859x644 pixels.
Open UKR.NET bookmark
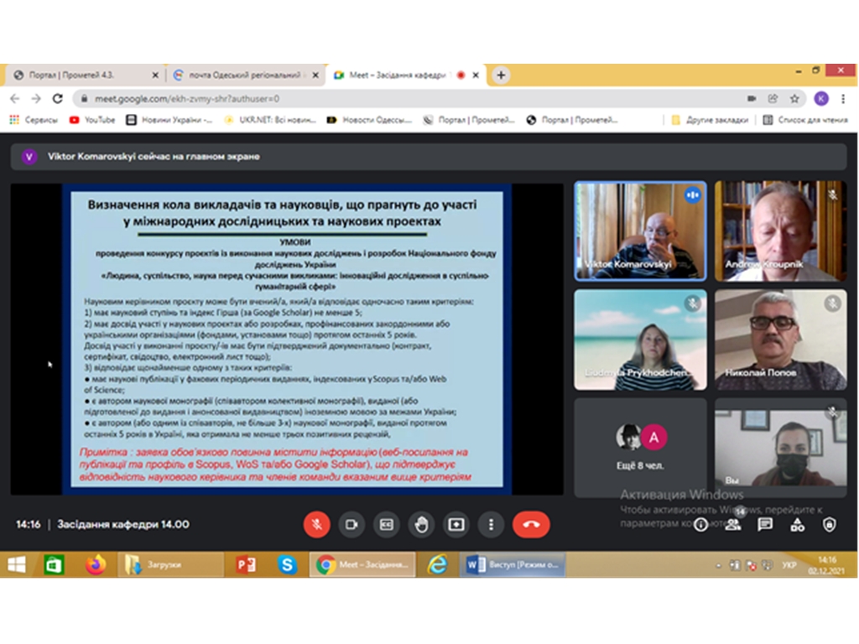coord(270,120)
